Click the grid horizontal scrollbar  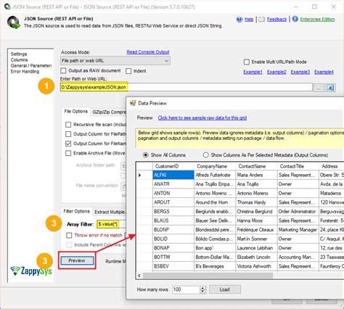(208, 276)
